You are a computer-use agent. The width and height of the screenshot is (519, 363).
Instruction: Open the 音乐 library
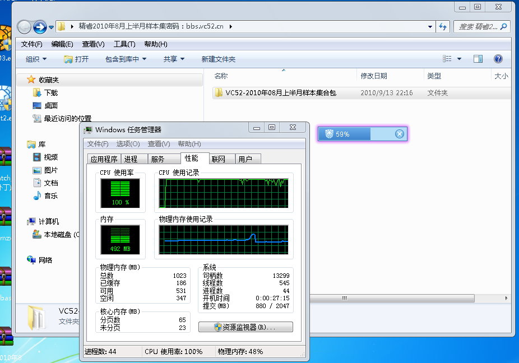tap(50, 196)
